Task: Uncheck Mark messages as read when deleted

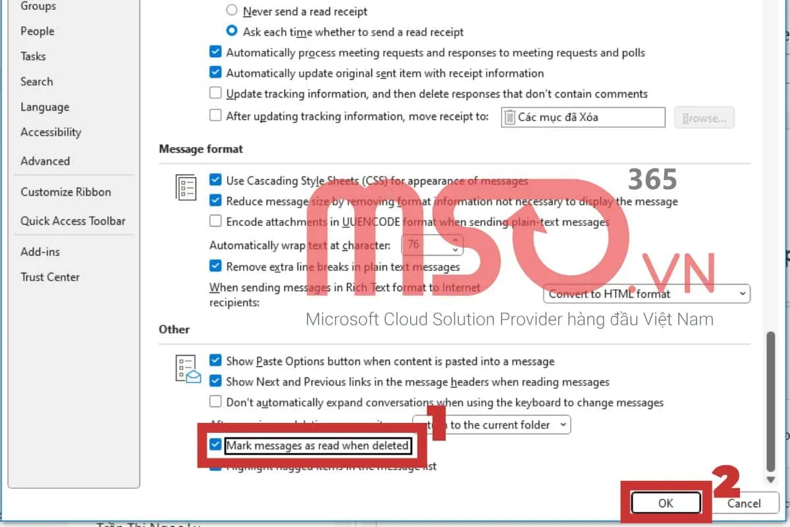Action: click(215, 445)
